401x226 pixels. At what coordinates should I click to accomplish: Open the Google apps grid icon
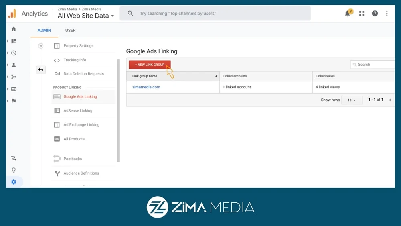[x=362, y=14]
